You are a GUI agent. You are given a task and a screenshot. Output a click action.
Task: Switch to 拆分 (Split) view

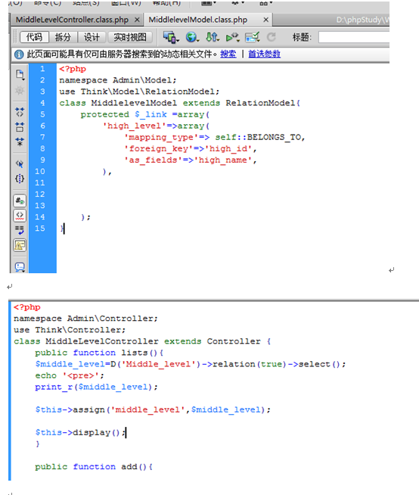coord(63,37)
